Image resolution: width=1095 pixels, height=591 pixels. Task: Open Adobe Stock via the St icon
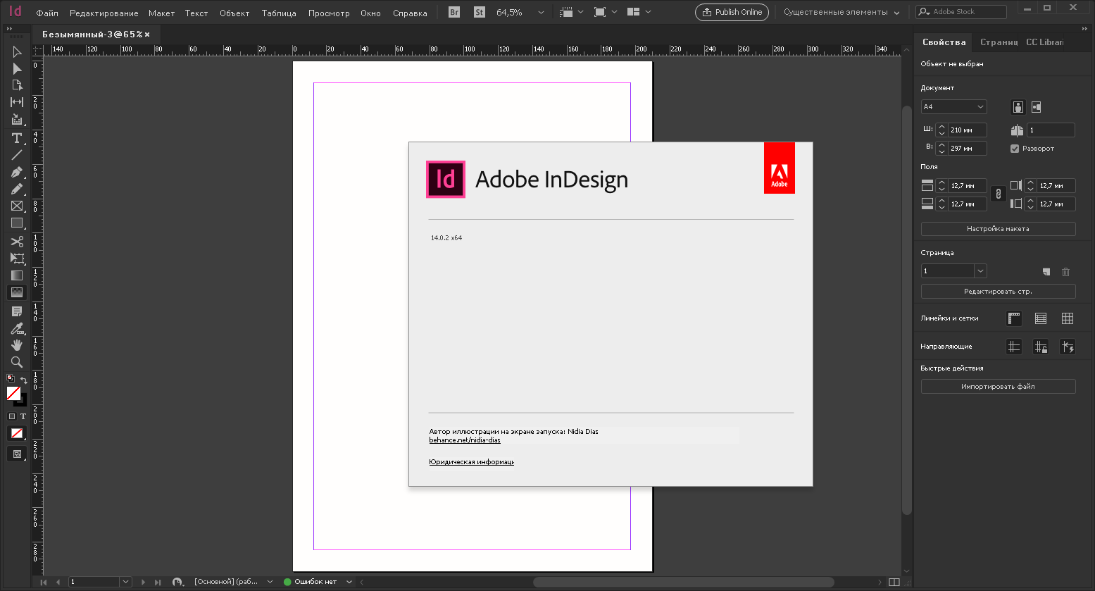coord(480,12)
